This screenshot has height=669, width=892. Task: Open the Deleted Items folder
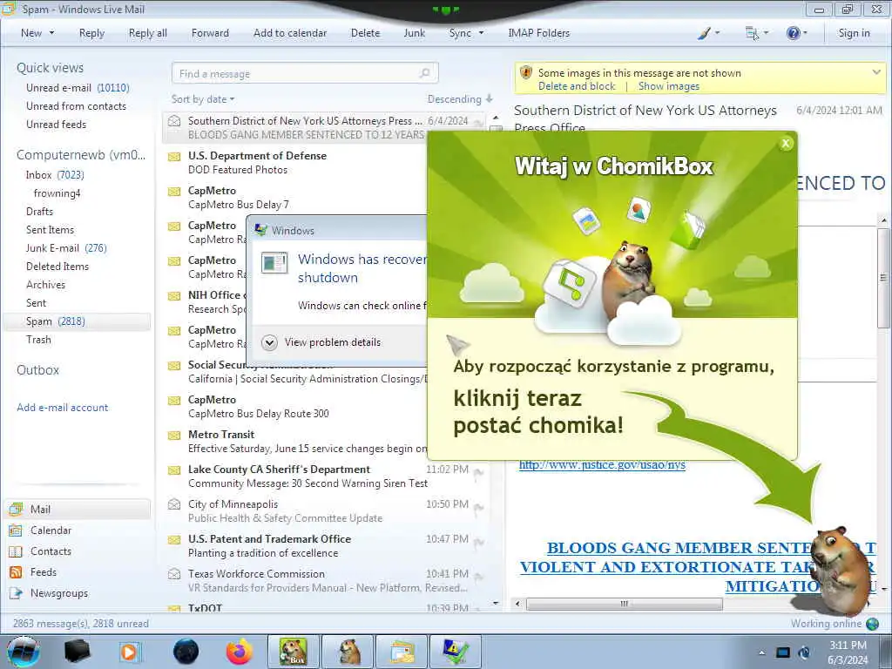coord(57,267)
